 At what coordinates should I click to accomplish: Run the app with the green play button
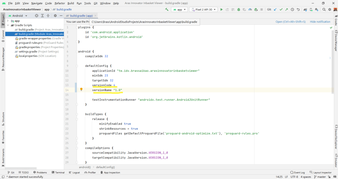click(x=221, y=10)
